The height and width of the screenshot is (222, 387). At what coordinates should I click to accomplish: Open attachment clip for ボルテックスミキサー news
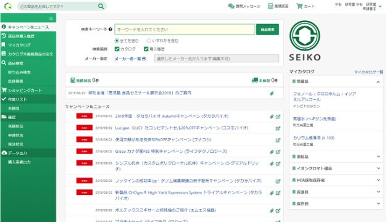pos(272,211)
